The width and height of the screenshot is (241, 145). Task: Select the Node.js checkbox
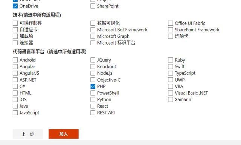[93, 73]
